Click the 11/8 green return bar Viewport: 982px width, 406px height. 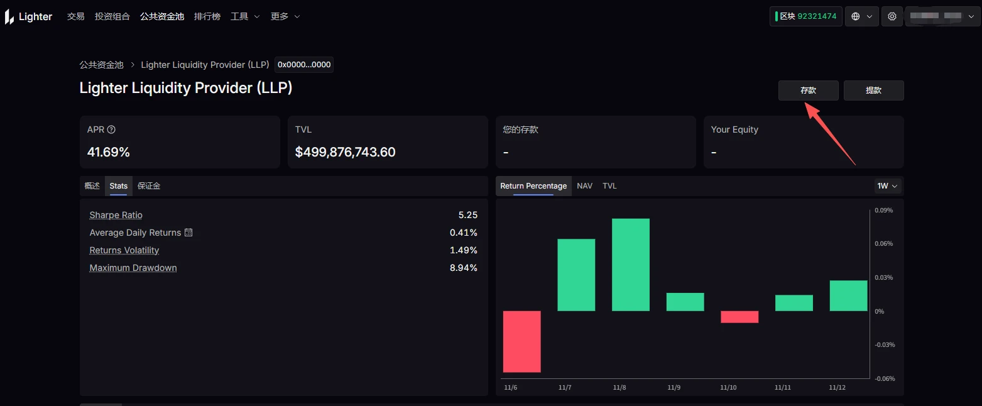[x=630, y=265]
